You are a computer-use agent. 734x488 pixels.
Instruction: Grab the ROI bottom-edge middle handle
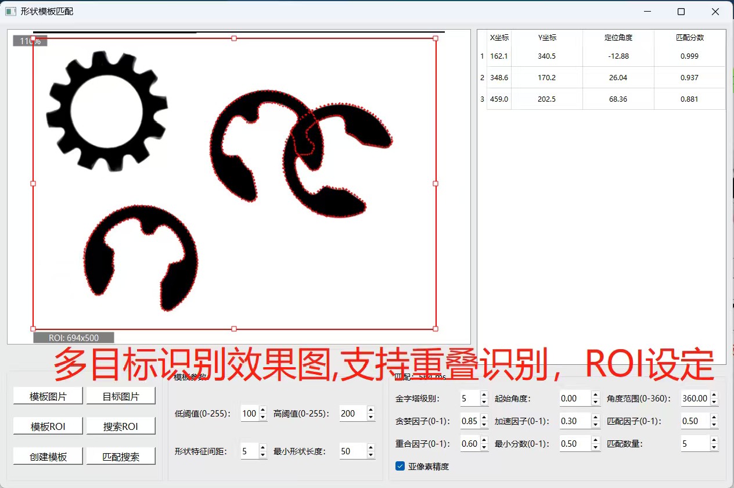234,329
